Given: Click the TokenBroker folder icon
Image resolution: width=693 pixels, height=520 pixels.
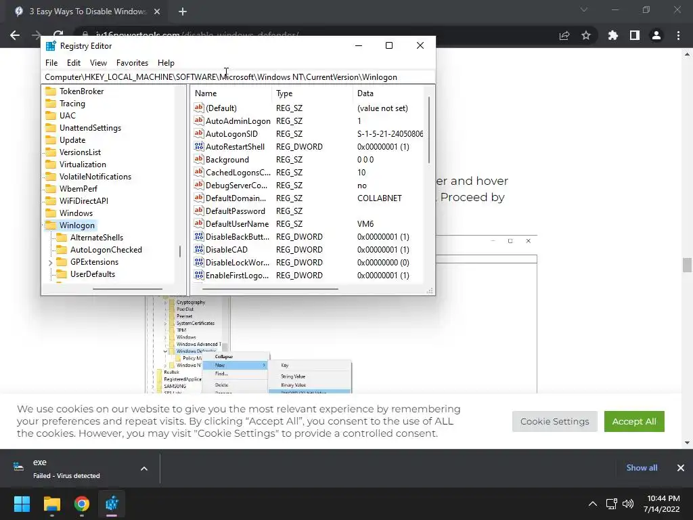Looking at the screenshot, I should tap(51, 91).
